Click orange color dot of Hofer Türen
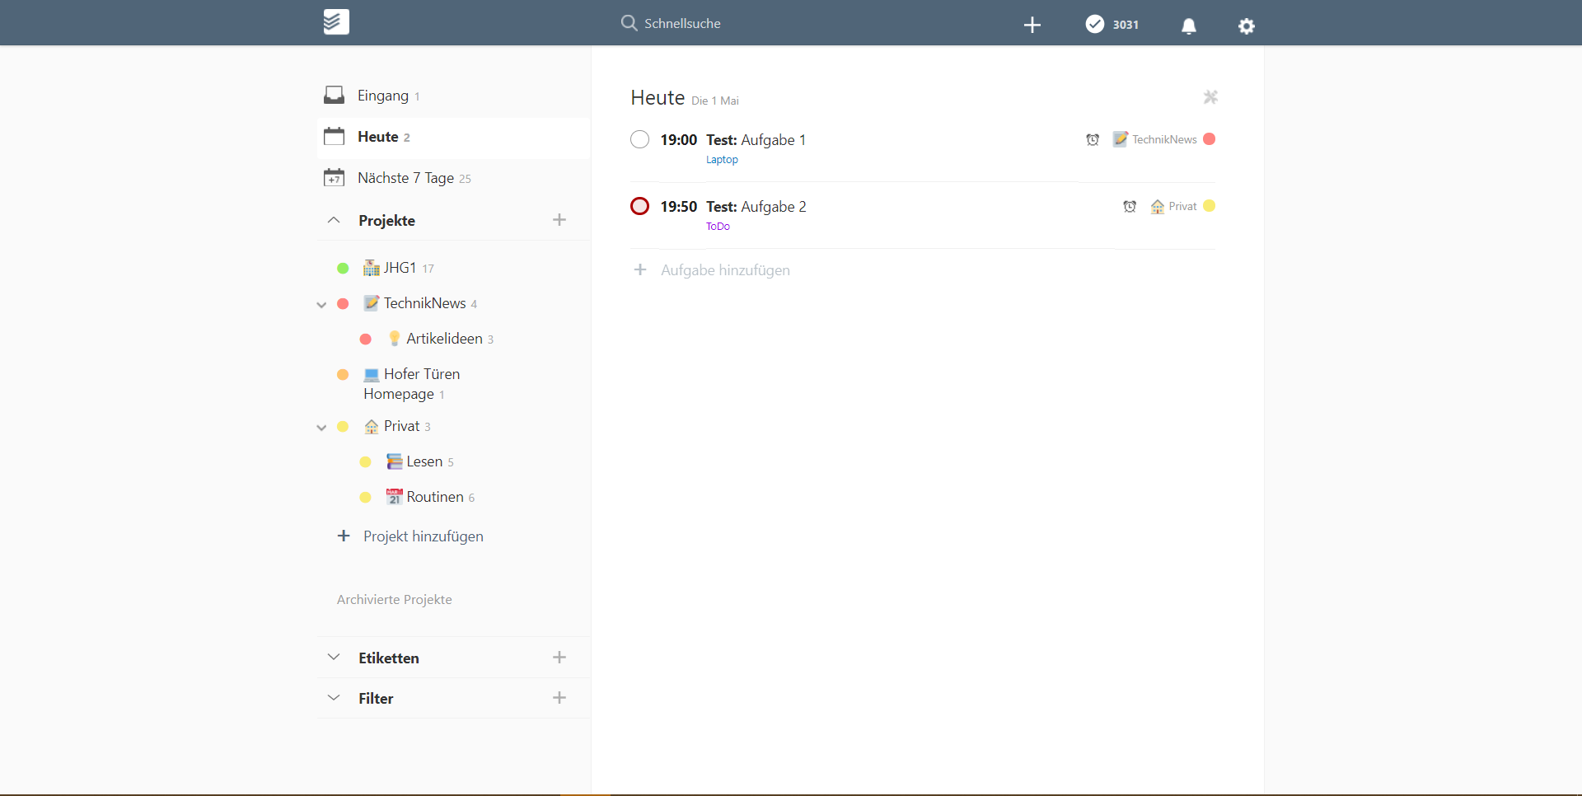 point(343,375)
